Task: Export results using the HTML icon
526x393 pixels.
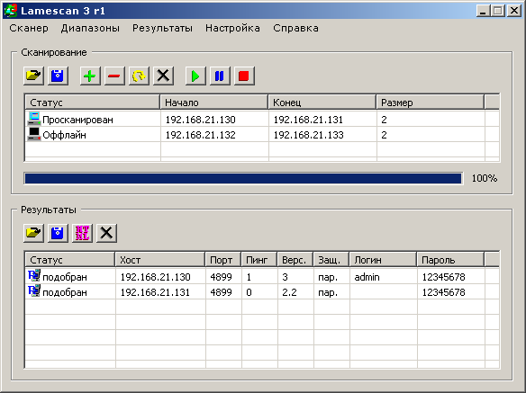Action: point(82,233)
